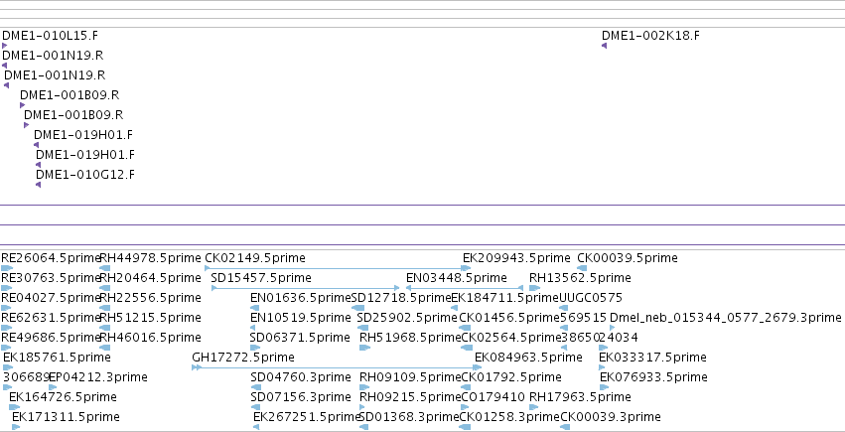Viewport: 845px width, 432px height.
Task: Click the 569515 feature label
Action: click(x=584, y=318)
